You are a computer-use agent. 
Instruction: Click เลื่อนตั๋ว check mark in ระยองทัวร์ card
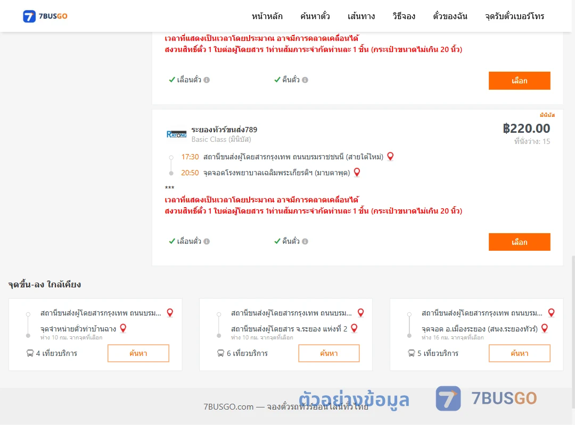click(x=172, y=241)
